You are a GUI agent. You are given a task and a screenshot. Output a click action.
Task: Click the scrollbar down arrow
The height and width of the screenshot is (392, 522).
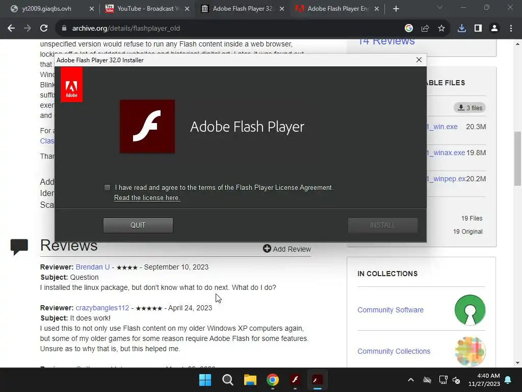[517, 363]
